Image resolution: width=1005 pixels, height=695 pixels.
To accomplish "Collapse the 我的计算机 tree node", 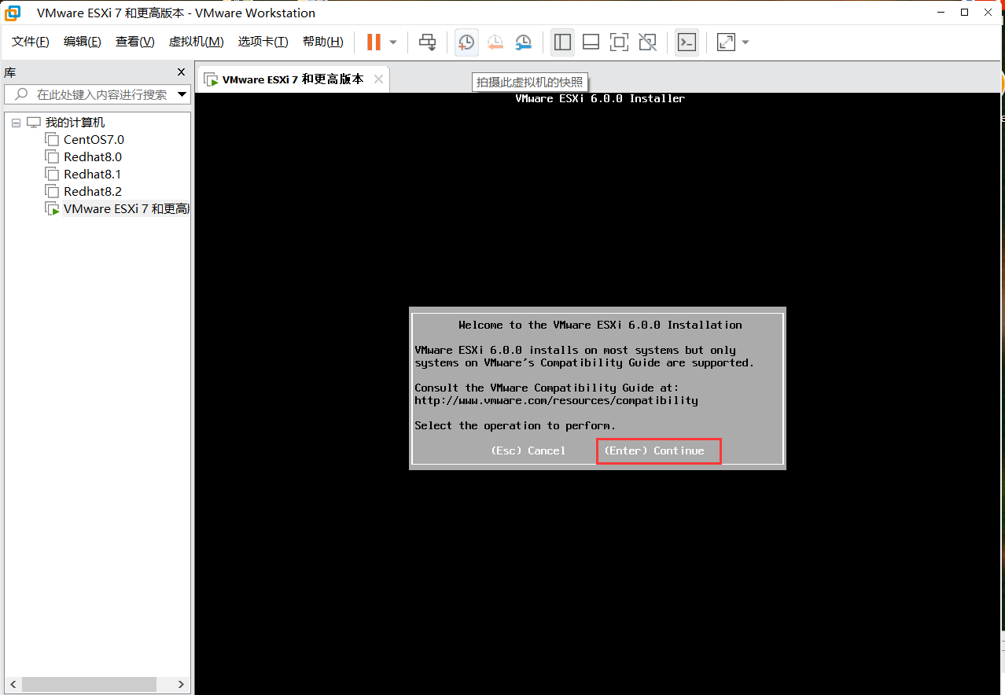I will click(16, 123).
